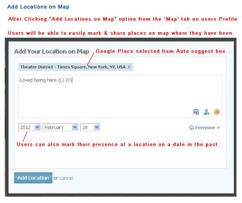This screenshot has height=203, width=242.
Task: Remove the Theater District location tag with X
Action: pyautogui.click(x=129, y=67)
